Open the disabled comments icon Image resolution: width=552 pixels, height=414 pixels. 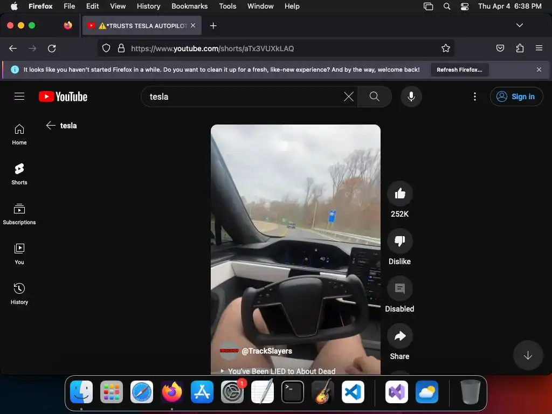pos(399,288)
